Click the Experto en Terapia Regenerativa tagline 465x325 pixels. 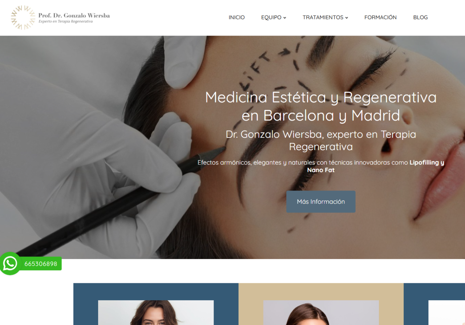(x=66, y=21)
